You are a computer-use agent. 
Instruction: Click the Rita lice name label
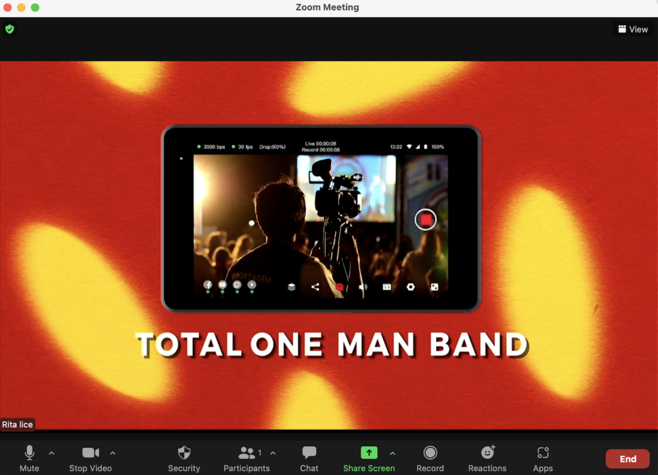(x=17, y=425)
